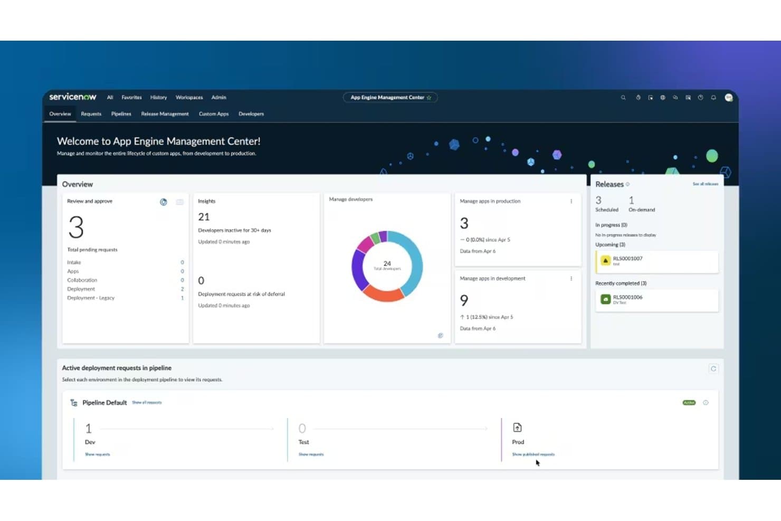
Task: Show requests for the Test environment
Action: click(x=311, y=454)
